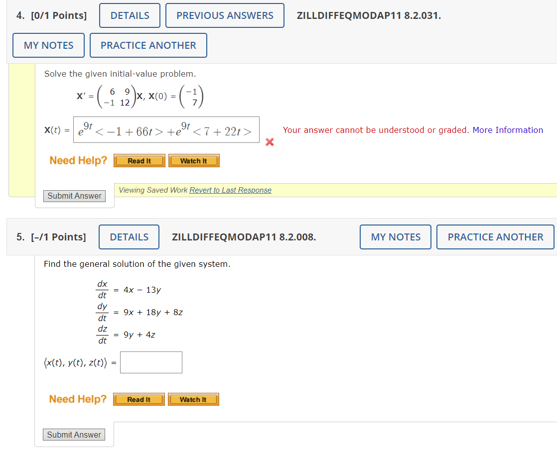
Task: Click Revert to Last Response link
Action: pos(230,190)
